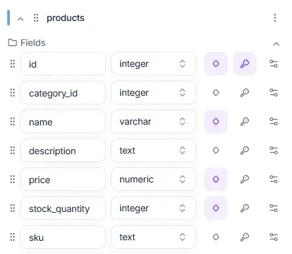This screenshot has height=254, width=292.
Task: Click the id field drag handle
Action: pos(12,64)
